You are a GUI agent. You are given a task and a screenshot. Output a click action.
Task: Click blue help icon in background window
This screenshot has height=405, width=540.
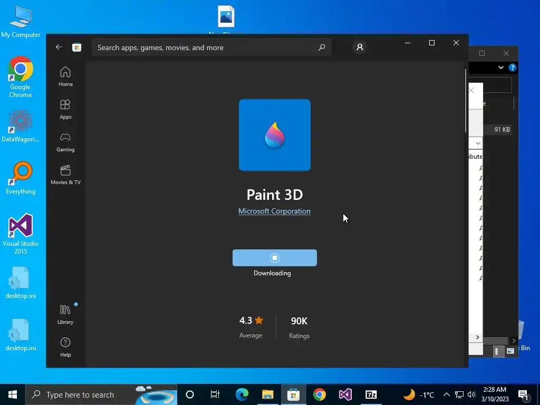coord(513,67)
